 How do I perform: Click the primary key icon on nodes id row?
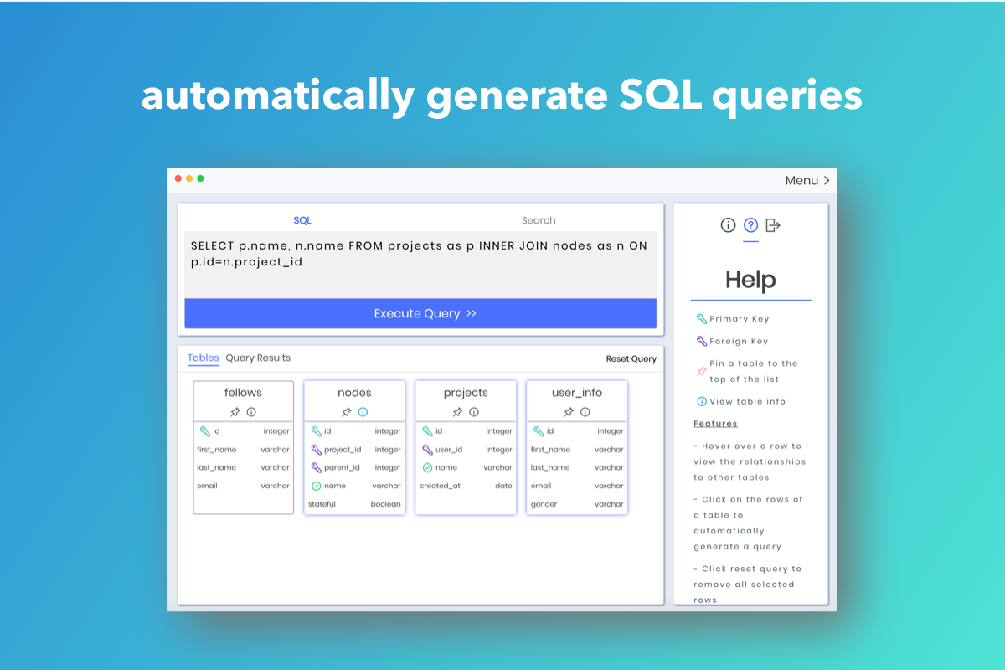[319, 430]
